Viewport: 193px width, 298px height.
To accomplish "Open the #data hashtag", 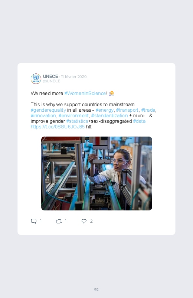I will [x=139, y=121].
